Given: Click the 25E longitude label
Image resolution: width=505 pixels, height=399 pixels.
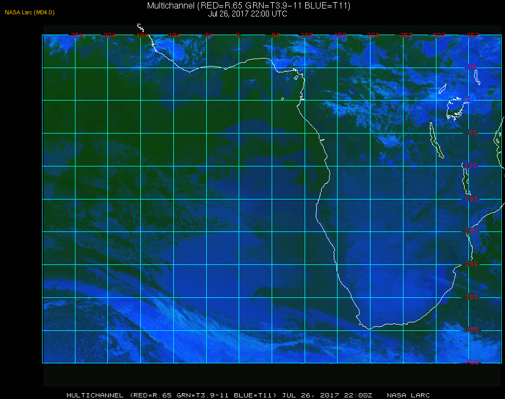Looking at the screenshot, I should coord(406,35).
